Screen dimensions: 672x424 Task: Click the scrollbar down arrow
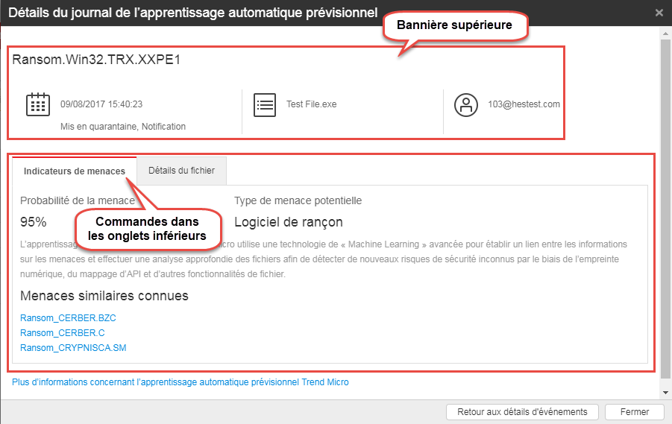tap(665, 392)
